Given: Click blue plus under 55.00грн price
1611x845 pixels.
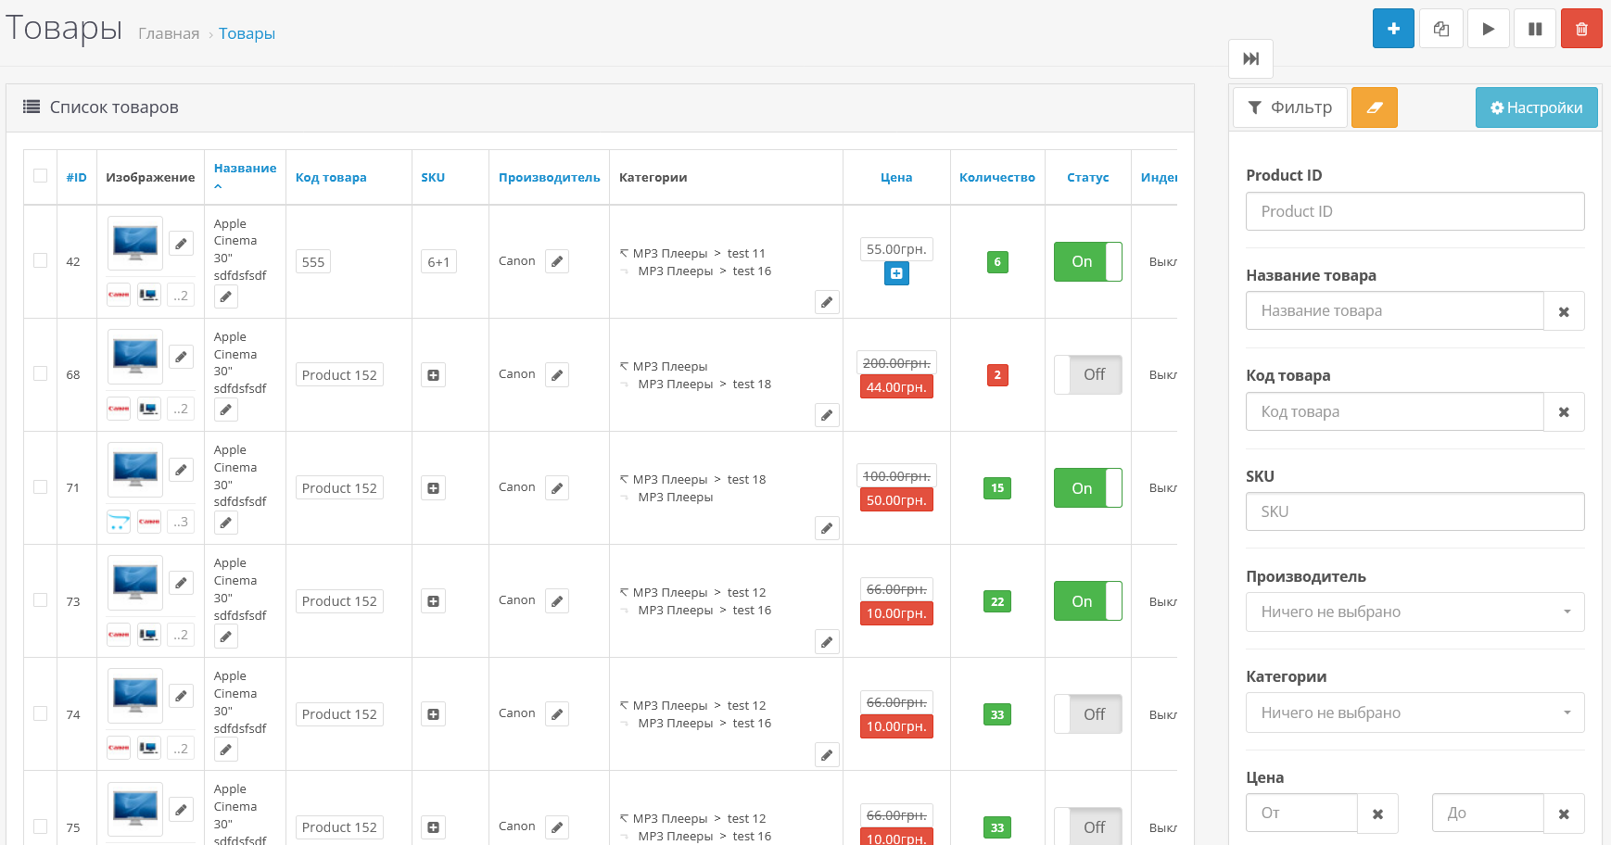Looking at the screenshot, I should point(896,274).
